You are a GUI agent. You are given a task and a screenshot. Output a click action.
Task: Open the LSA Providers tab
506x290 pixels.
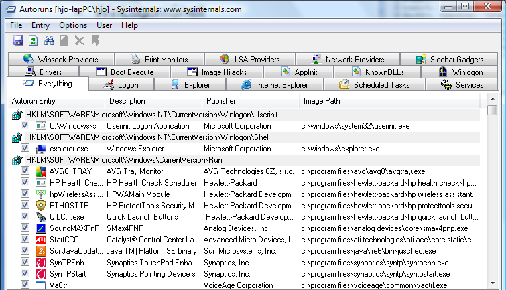[x=250, y=60]
